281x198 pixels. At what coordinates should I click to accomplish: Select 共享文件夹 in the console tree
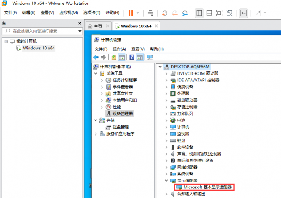coord(123,94)
